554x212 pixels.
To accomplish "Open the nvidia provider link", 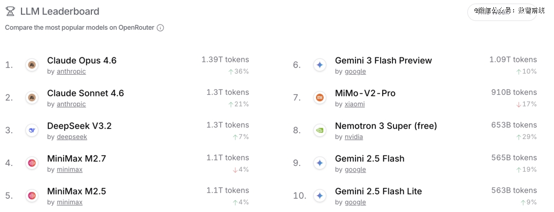I will (353, 137).
